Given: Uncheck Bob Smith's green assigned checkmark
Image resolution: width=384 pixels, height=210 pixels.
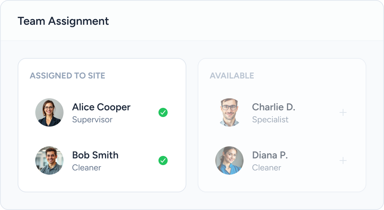Looking at the screenshot, I should 163,161.
